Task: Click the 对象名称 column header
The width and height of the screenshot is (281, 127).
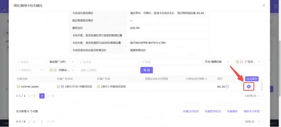Action: tap(22, 79)
